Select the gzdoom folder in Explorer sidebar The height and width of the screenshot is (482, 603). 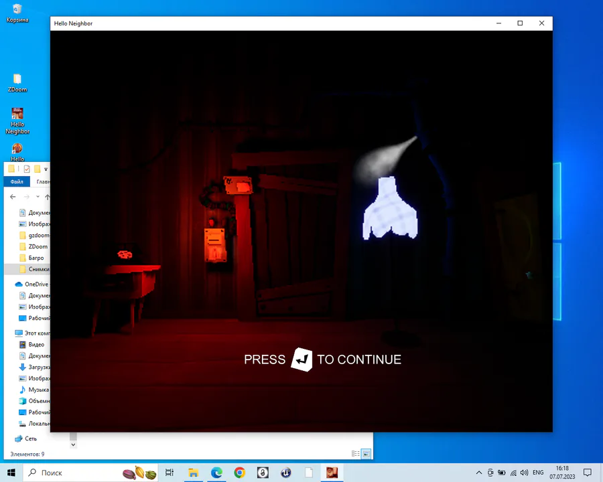click(x=34, y=235)
